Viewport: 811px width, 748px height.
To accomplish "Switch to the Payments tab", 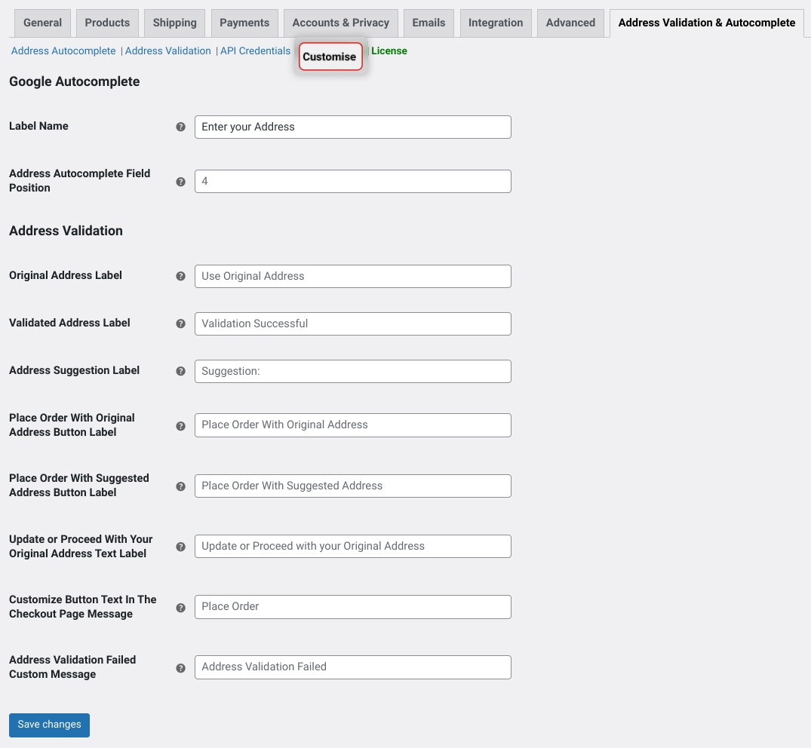I will pos(244,23).
